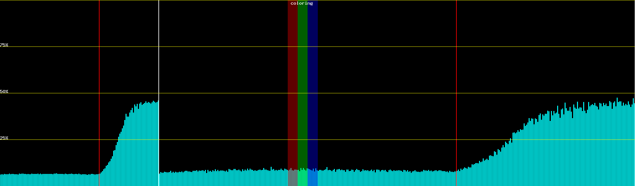Click the 50% axis label
635x186 pixels.
(4, 91)
